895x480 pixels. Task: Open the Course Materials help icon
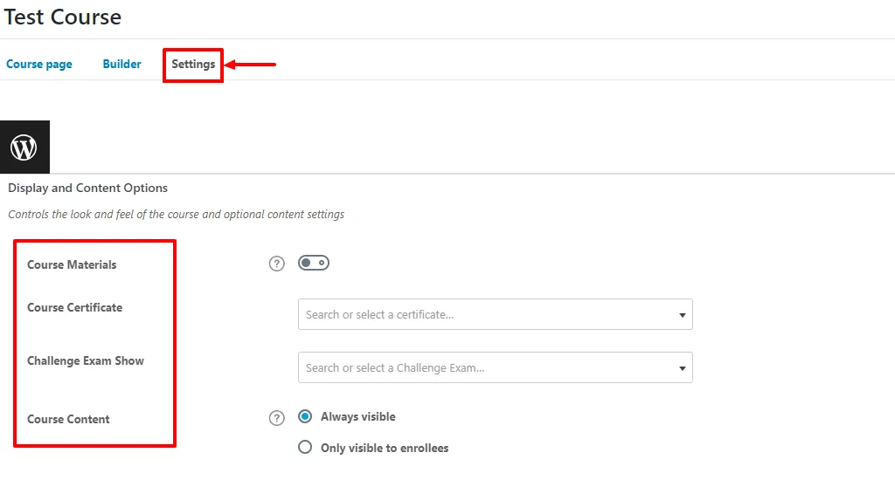point(277,264)
